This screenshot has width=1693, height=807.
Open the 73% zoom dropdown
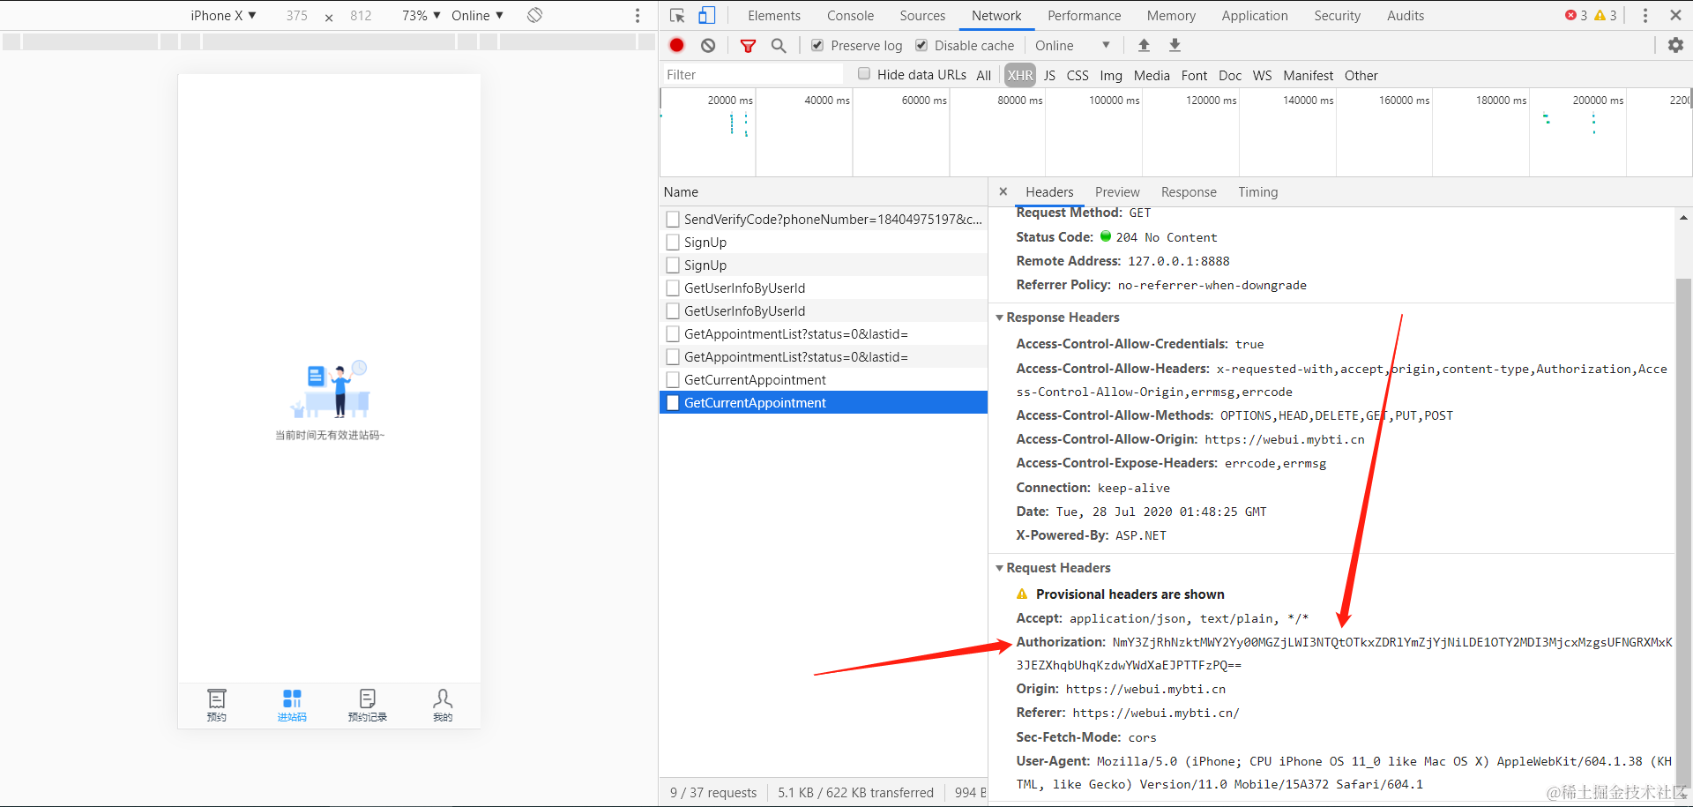pos(421,15)
